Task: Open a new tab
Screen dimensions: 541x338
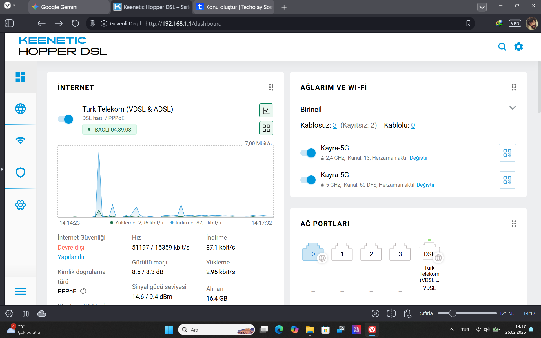Action: [284, 7]
